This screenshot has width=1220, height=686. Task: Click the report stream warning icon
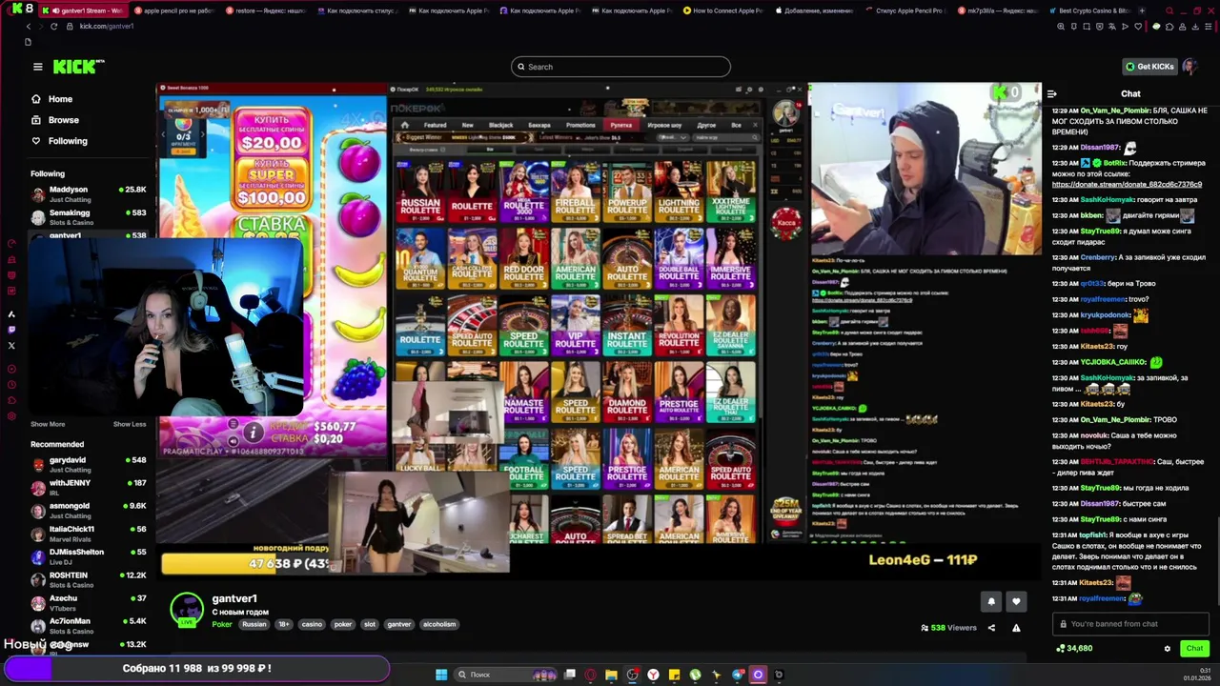[1016, 628]
